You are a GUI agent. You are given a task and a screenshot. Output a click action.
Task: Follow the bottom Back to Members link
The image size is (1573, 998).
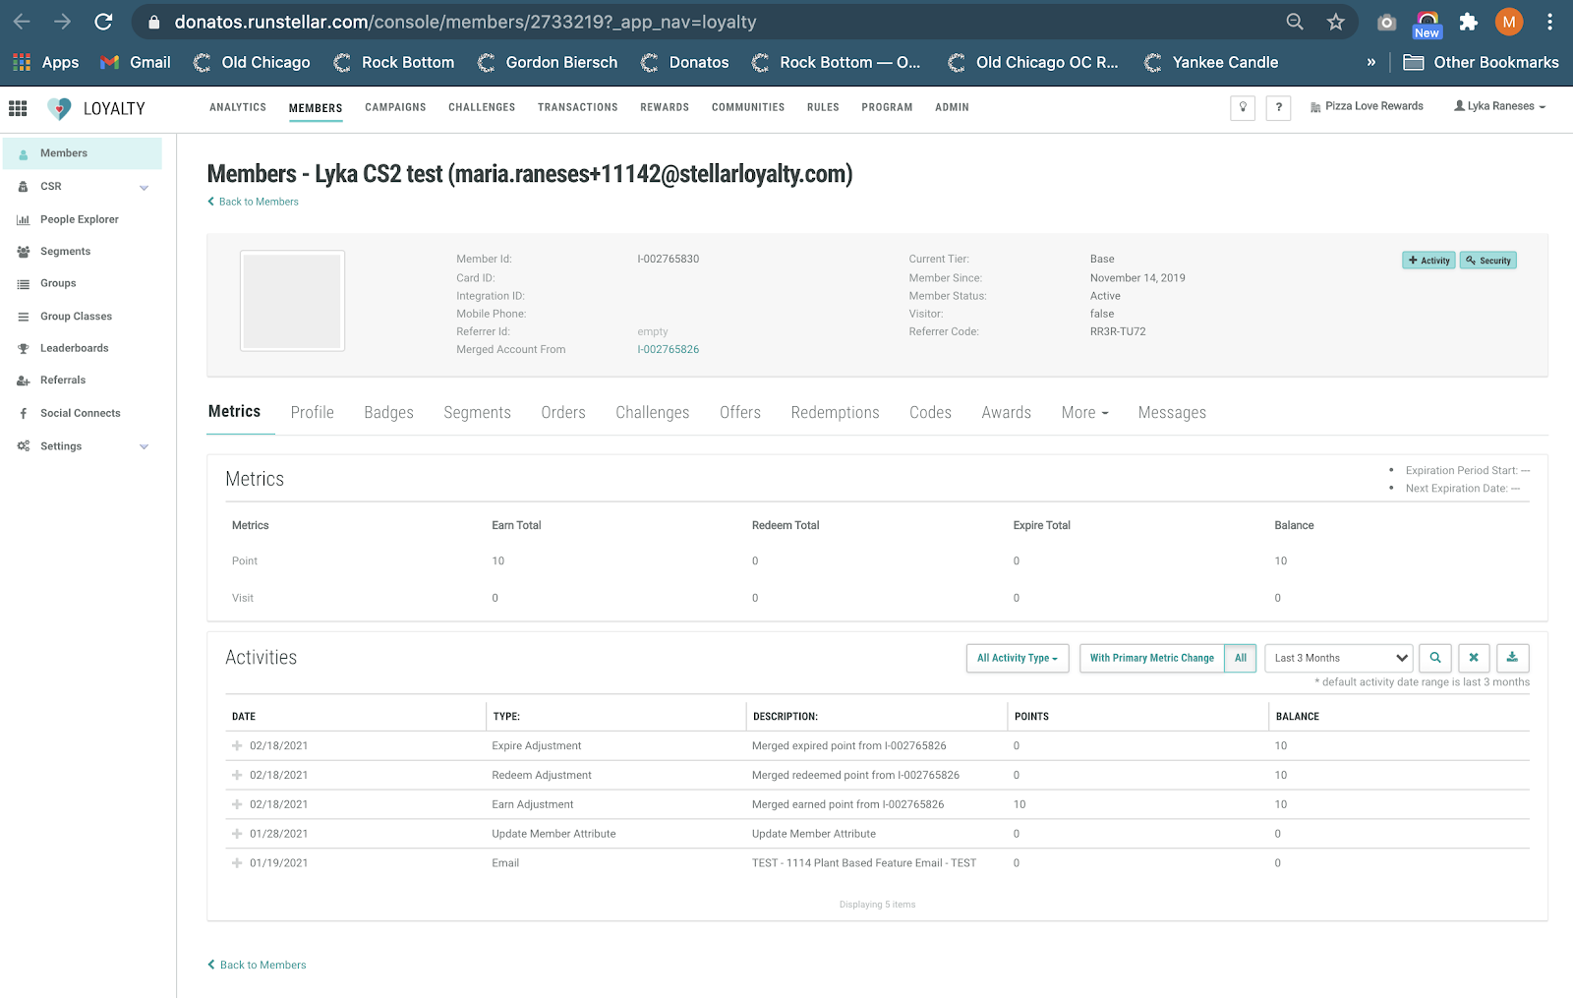tap(257, 965)
